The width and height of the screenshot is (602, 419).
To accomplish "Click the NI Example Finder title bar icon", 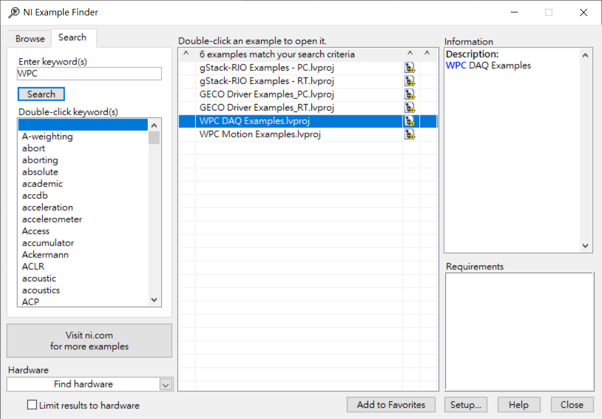I will (x=14, y=12).
